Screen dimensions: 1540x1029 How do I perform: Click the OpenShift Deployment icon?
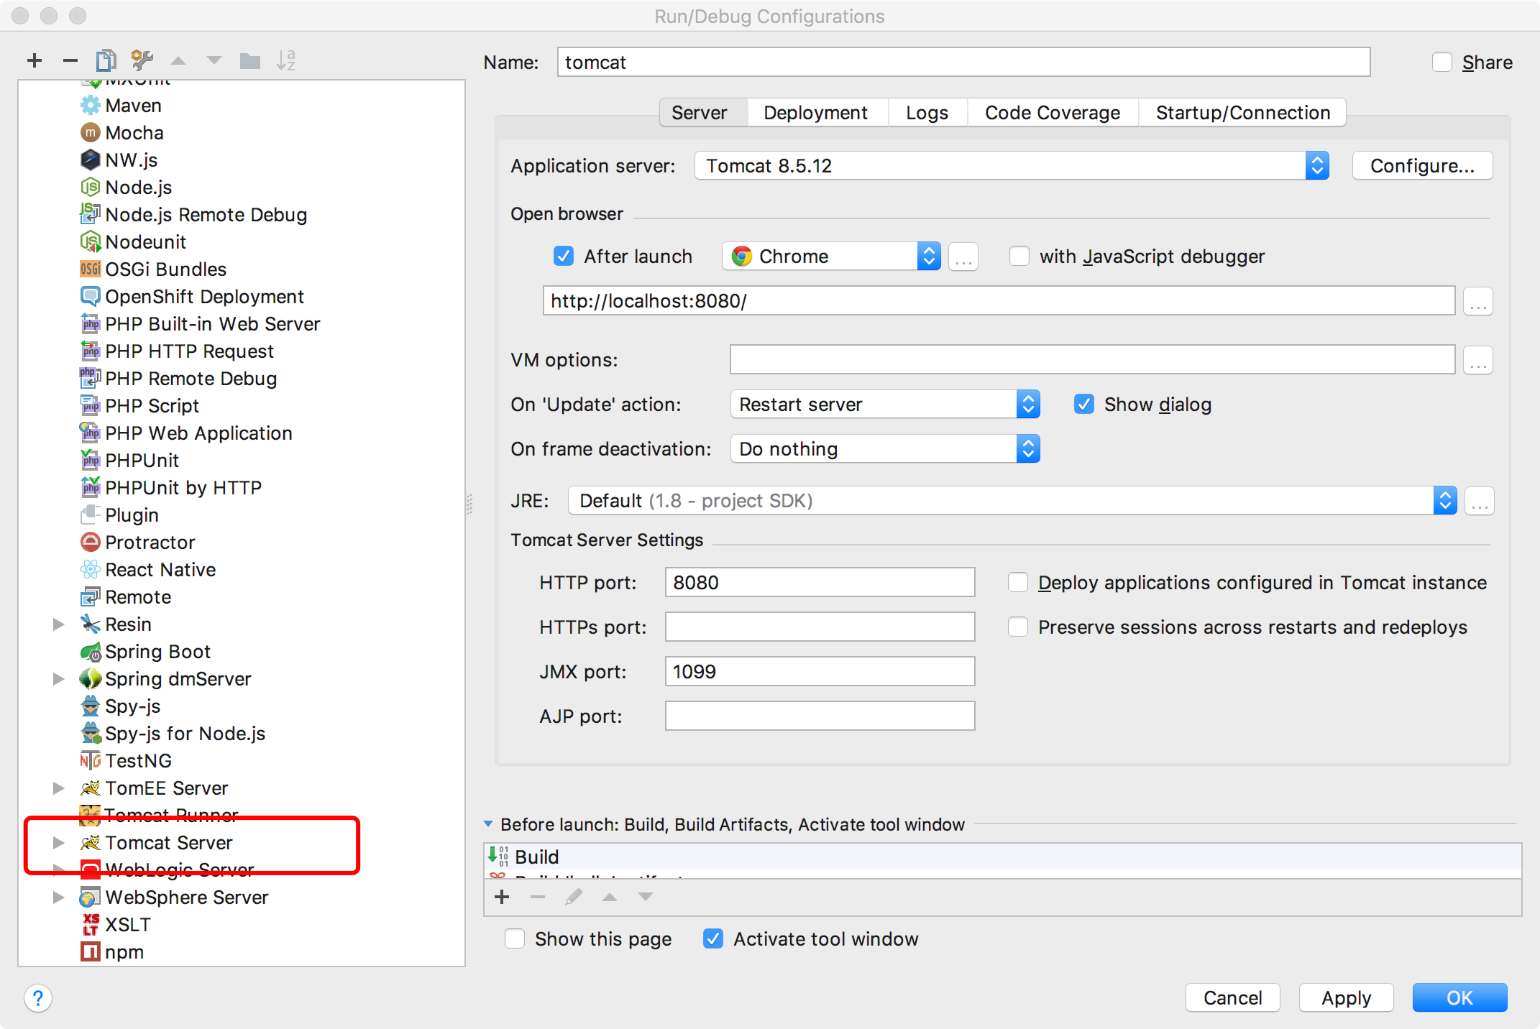[90, 297]
